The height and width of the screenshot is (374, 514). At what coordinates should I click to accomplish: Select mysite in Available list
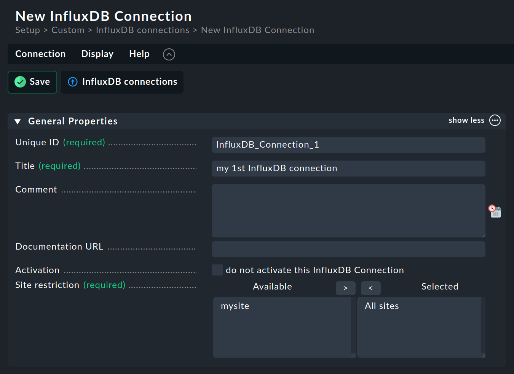pos(235,306)
